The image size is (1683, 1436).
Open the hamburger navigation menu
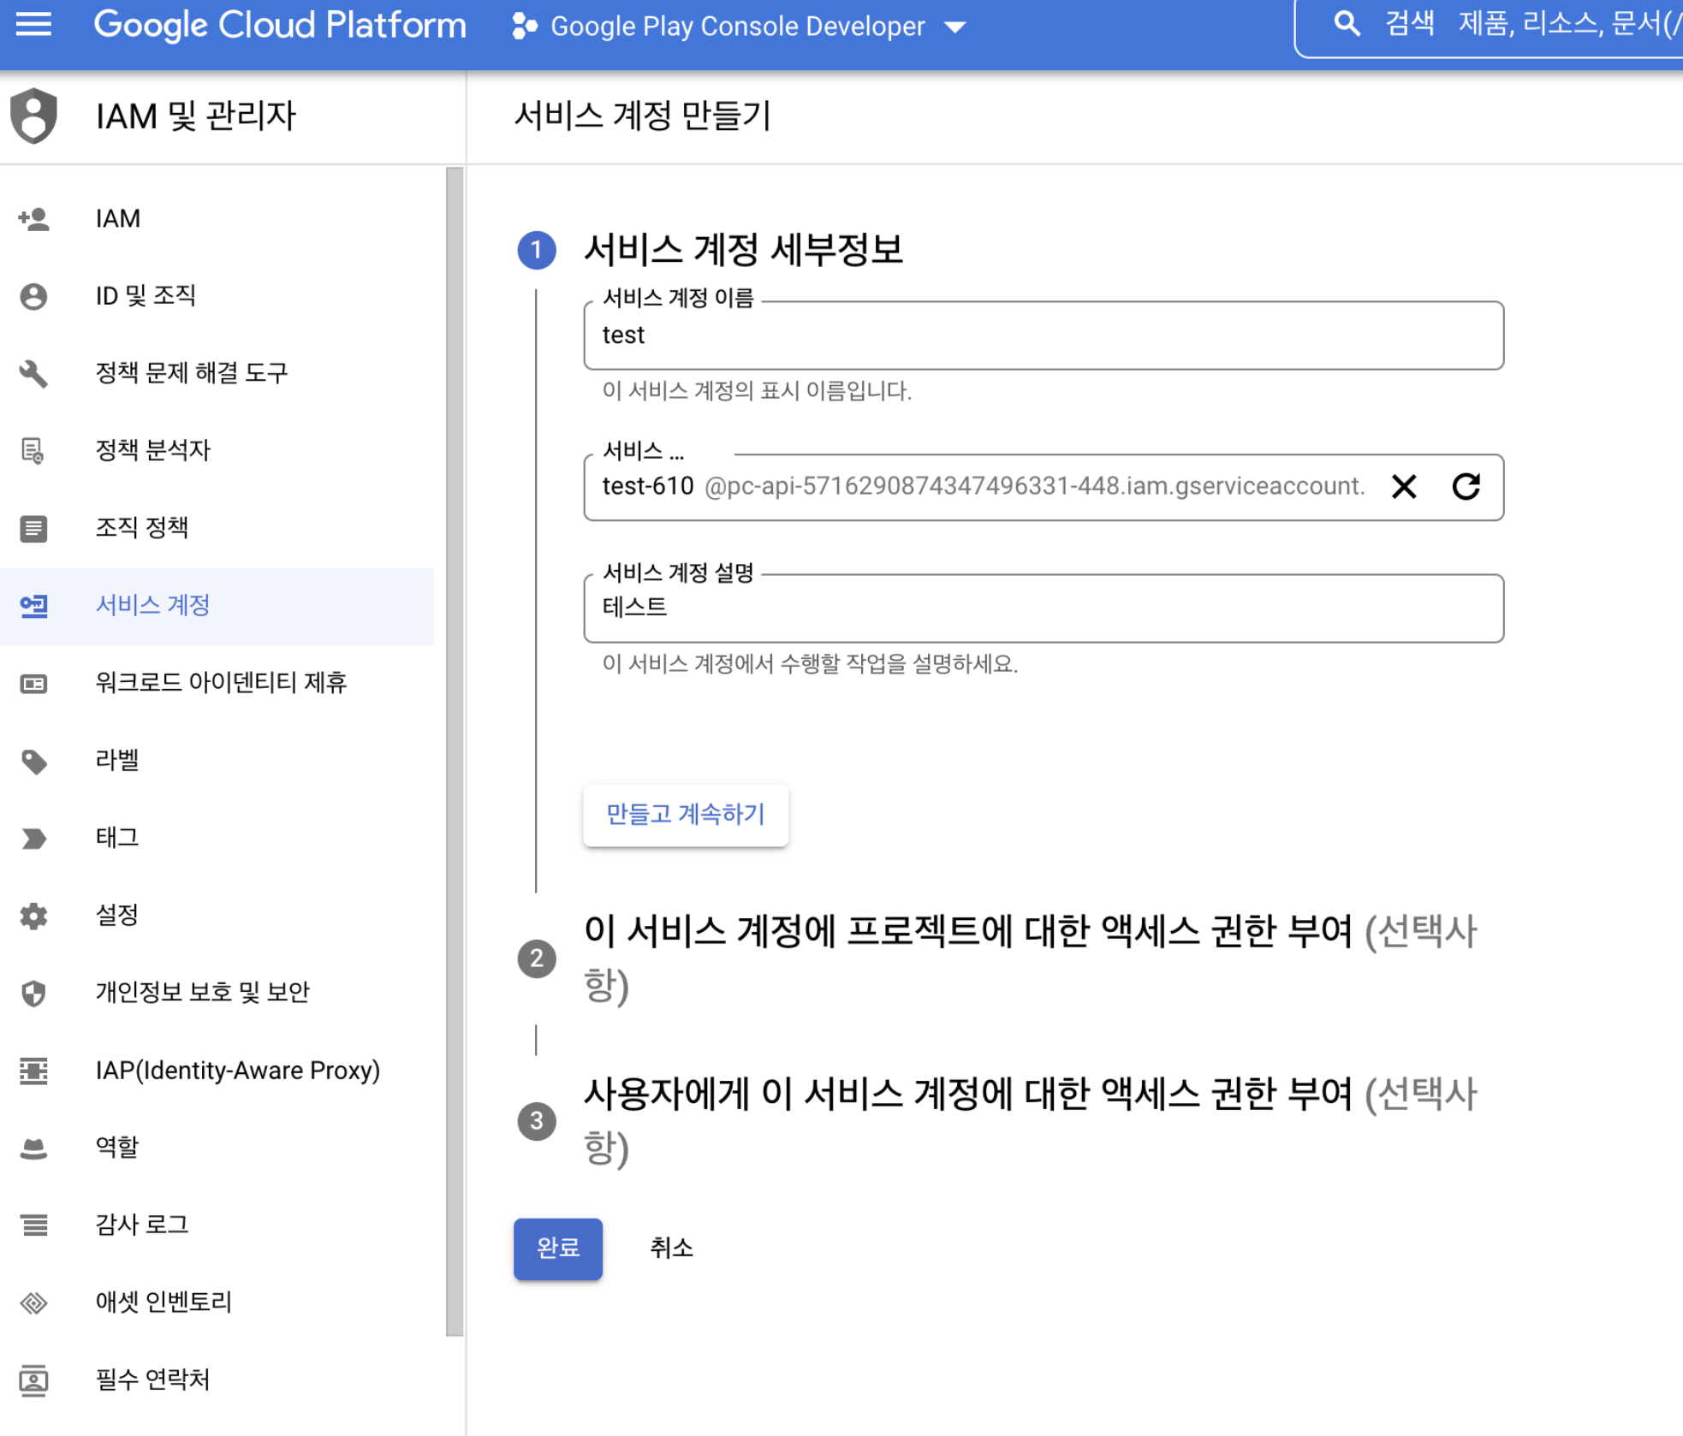point(33,25)
